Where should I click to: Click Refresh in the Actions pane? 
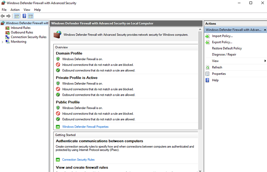[x=217, y=67]
